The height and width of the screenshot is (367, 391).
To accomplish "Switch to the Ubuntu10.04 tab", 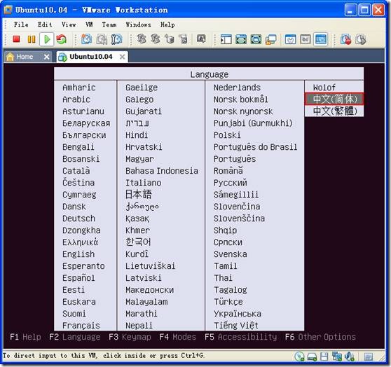I will tap(91, 57).
